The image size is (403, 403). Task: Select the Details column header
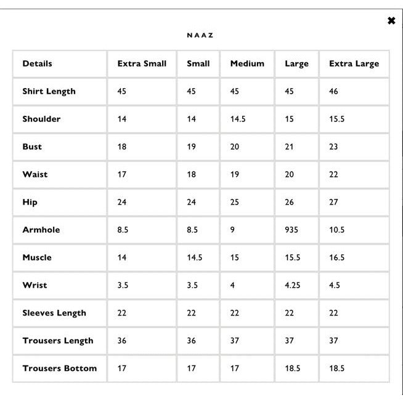[x=38, y=63]
